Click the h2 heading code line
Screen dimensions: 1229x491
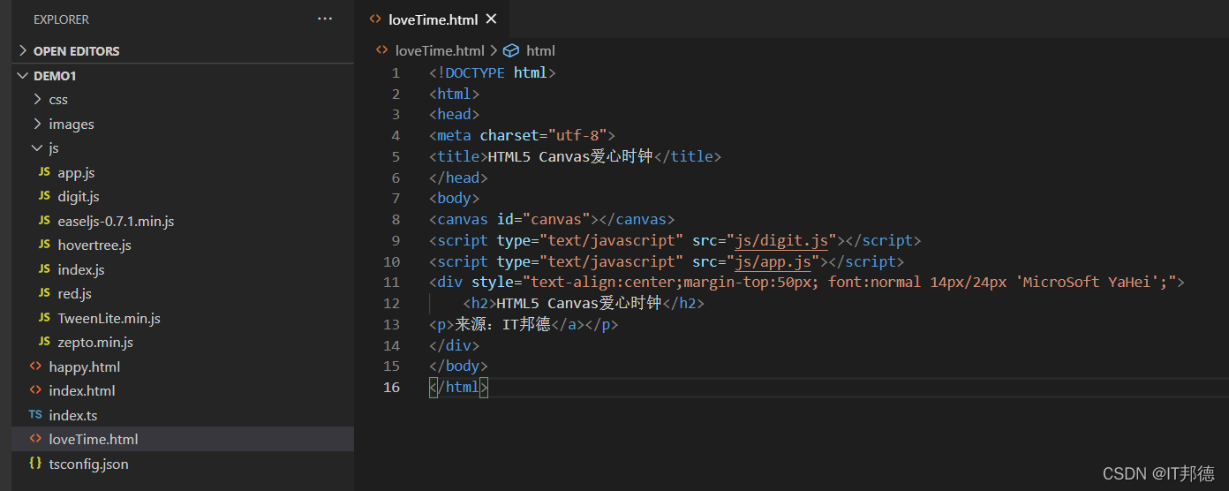click(x=584, y=303)
